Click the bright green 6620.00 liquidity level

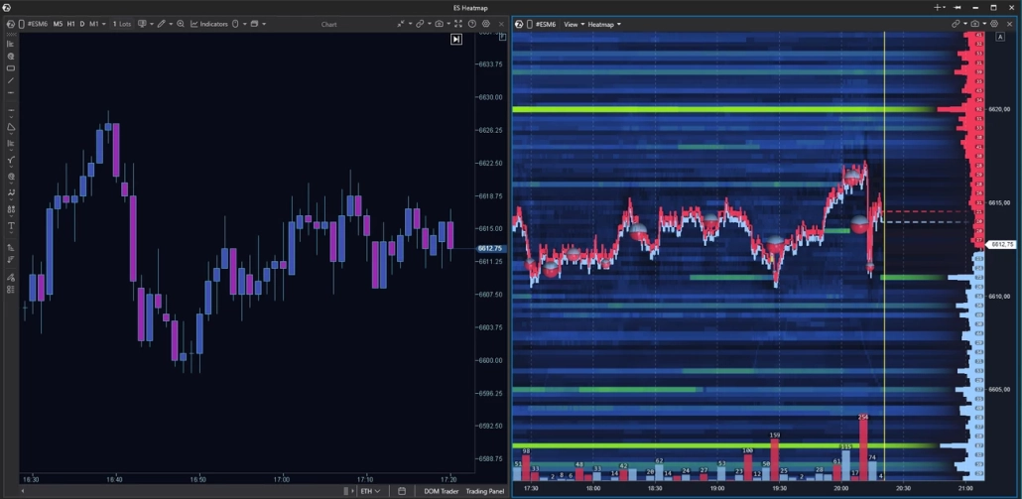[x=723, y=109]
